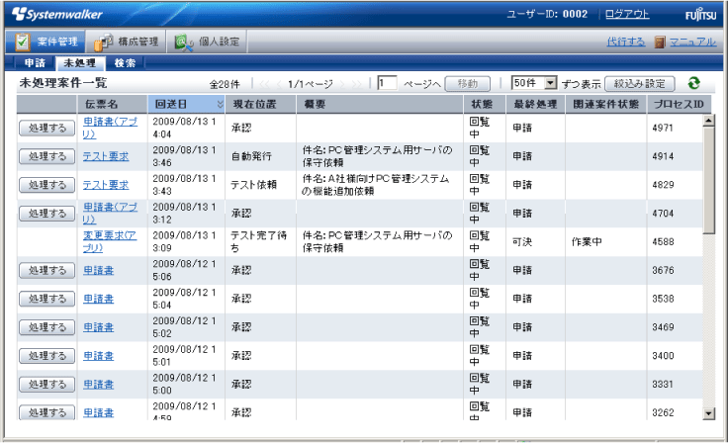Click the 関連案件状態 column header
Image resolution: width=728 pixels, height=443 pixels.
coord(606,105)
